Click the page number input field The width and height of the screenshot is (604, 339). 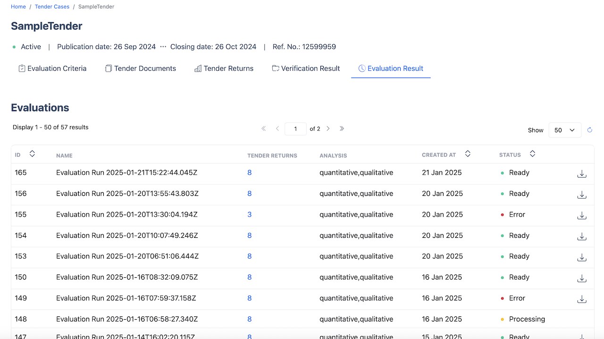pyautogui.click(x=295, y=129)
